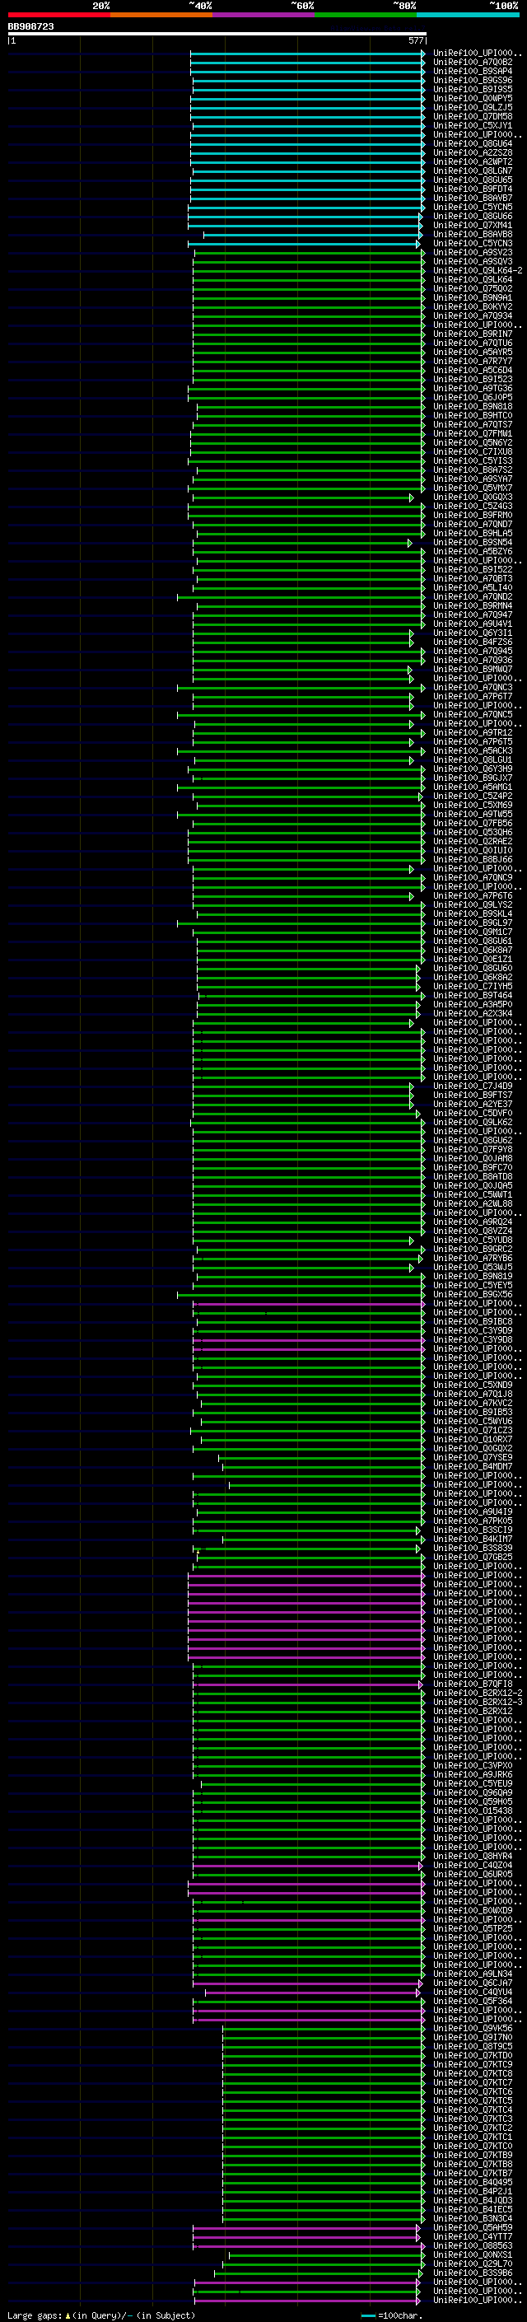
Task: Select hit UniRef100_Q9I7N0
Action: tap(473, 2037)
